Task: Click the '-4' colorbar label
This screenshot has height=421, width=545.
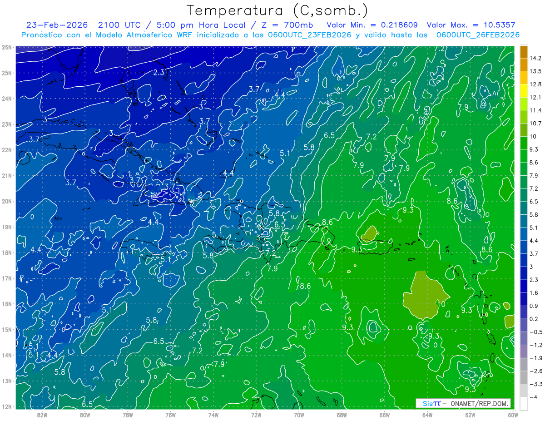Action: 533,397
